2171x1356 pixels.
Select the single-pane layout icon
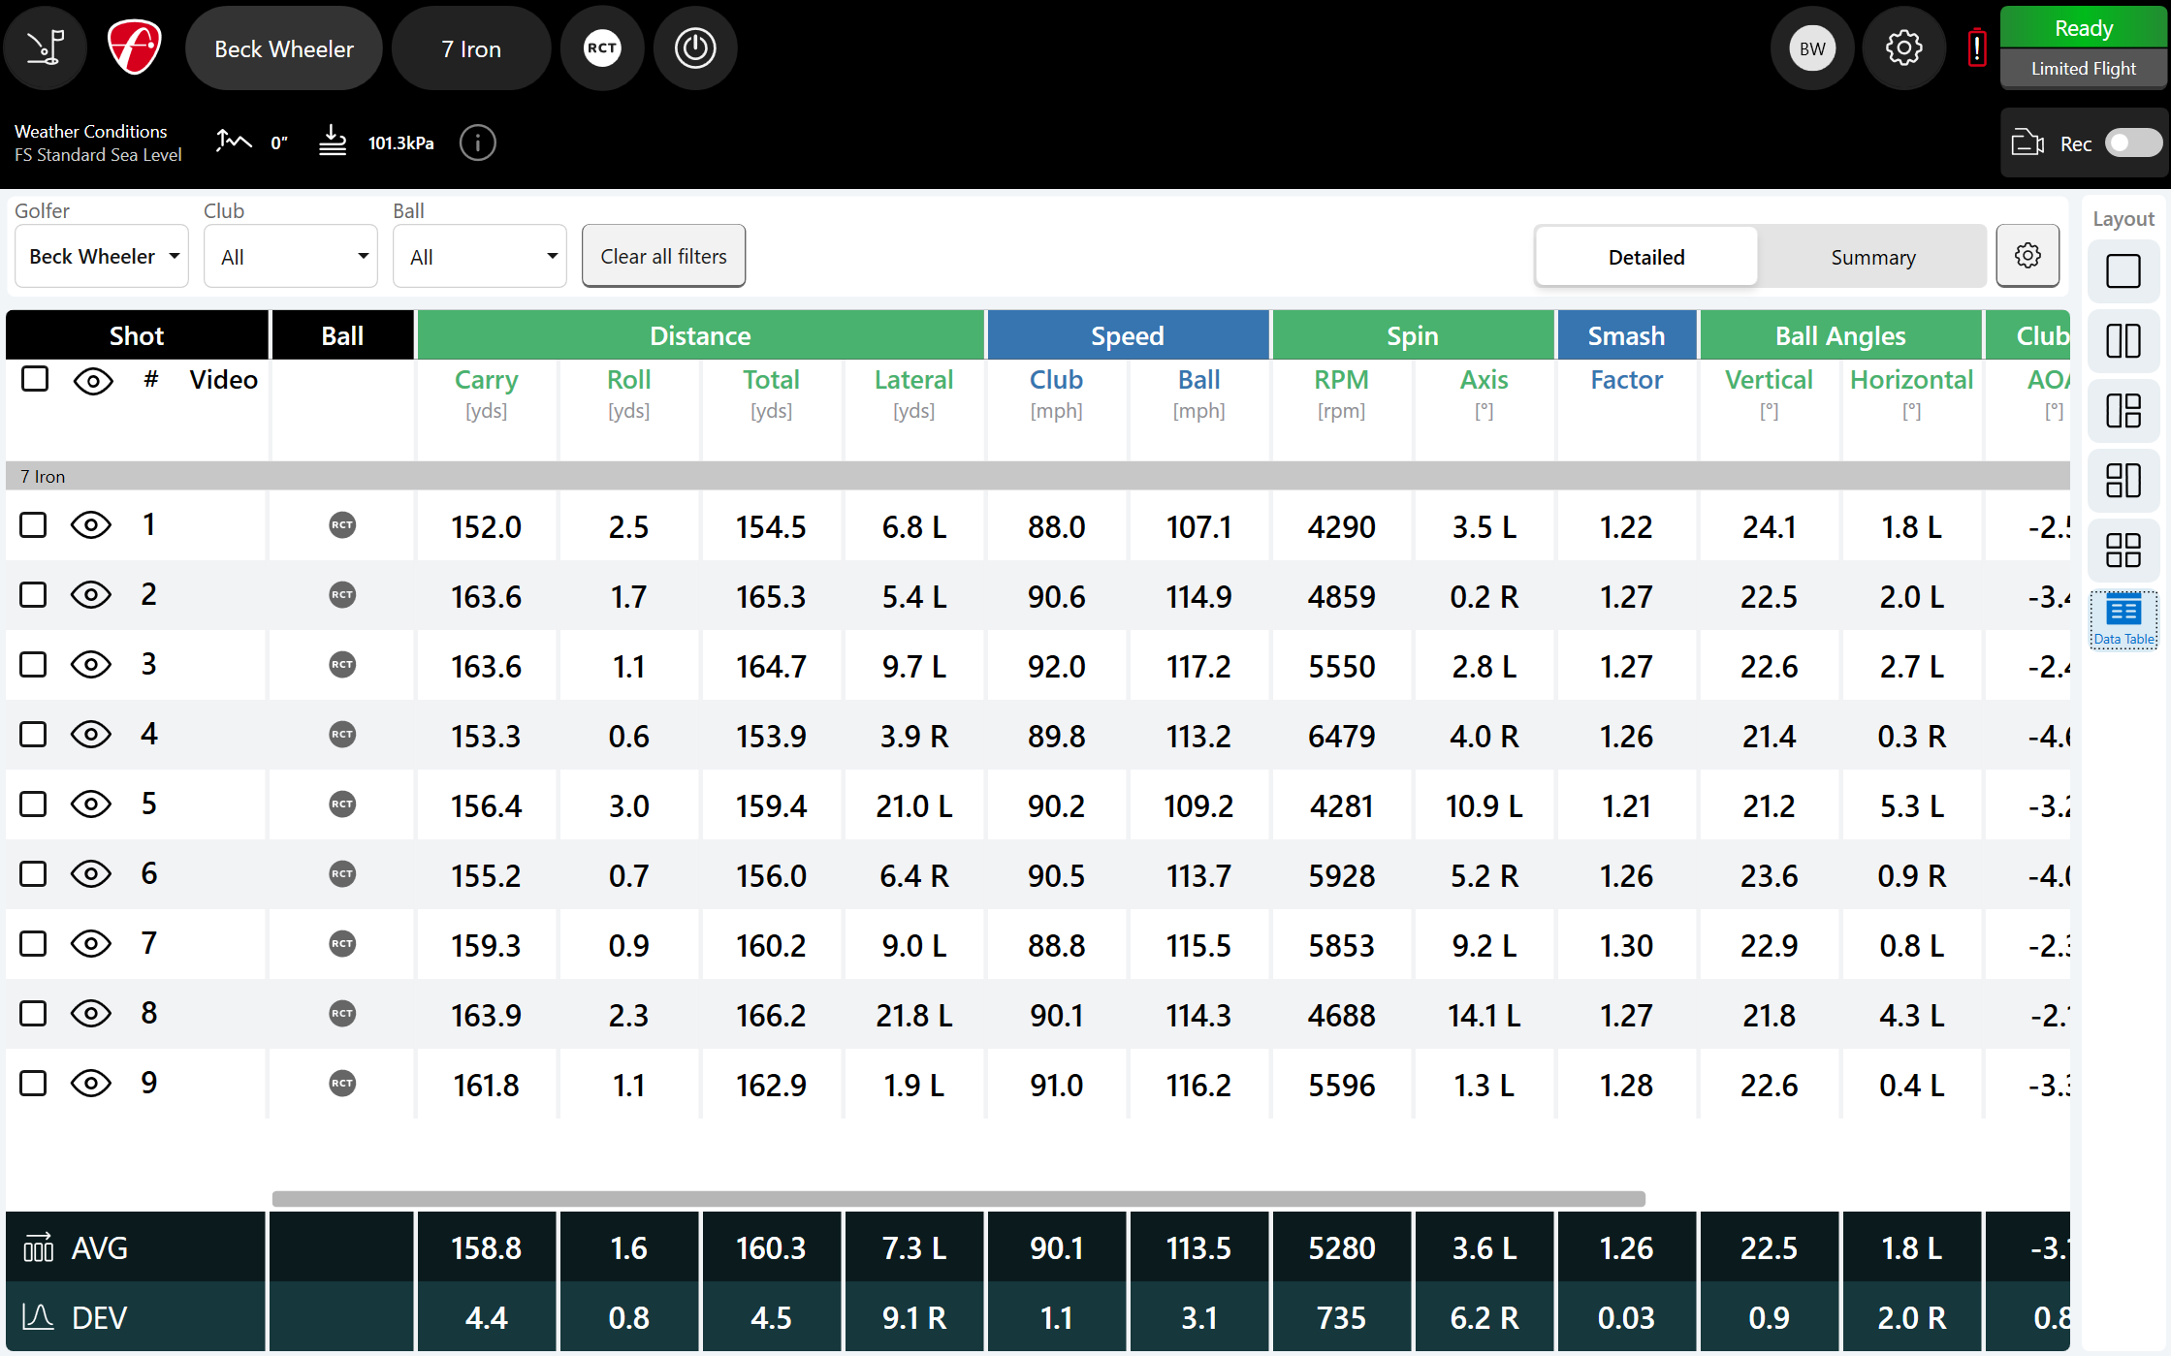point(2123,271)
